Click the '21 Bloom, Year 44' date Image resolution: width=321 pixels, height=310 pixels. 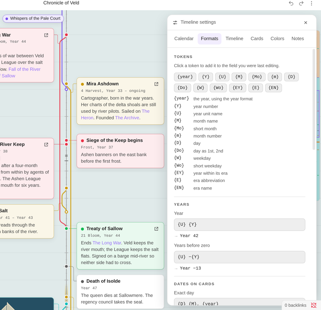coord(100,236)
